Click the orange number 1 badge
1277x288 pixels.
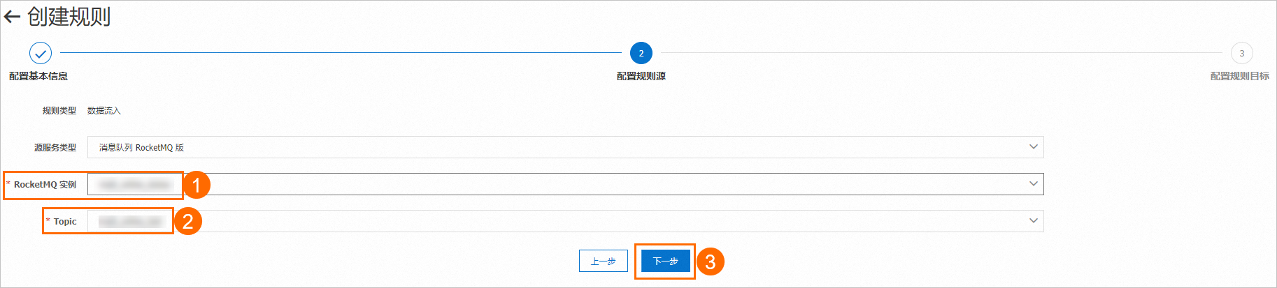[197, 185]
